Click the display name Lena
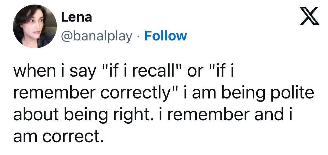Screen dimensions: 328x155 coord(76,17)
